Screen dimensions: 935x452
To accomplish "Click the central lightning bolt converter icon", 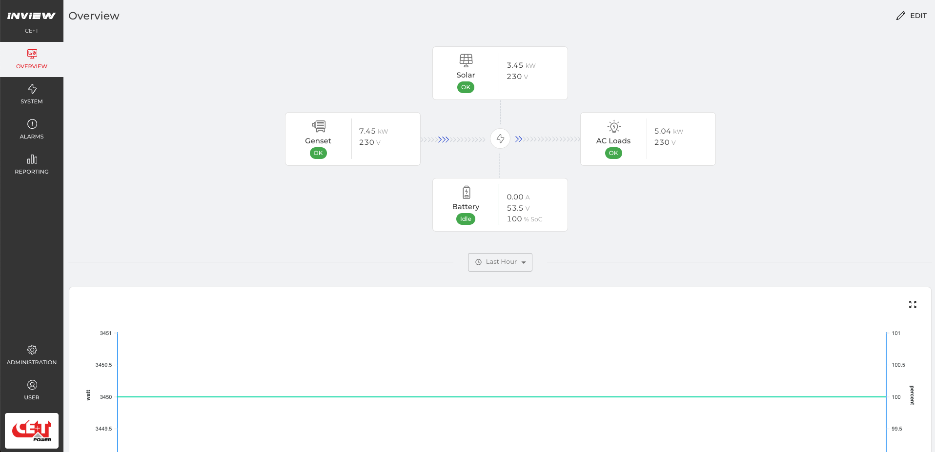I will click(x=500, y=139).
